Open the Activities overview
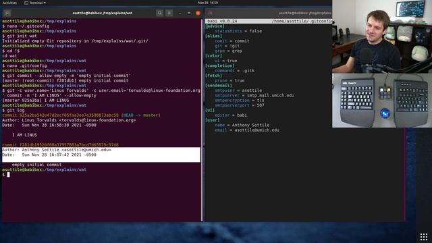This screenshot has height=243, width=432. [x=9, y=3]
